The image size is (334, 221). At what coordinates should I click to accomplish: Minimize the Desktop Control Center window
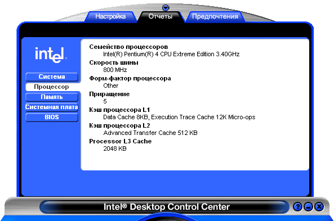(x=308, y=206)
